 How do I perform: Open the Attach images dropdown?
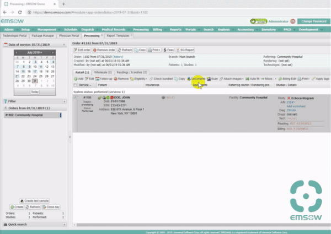tap(231, 79)
